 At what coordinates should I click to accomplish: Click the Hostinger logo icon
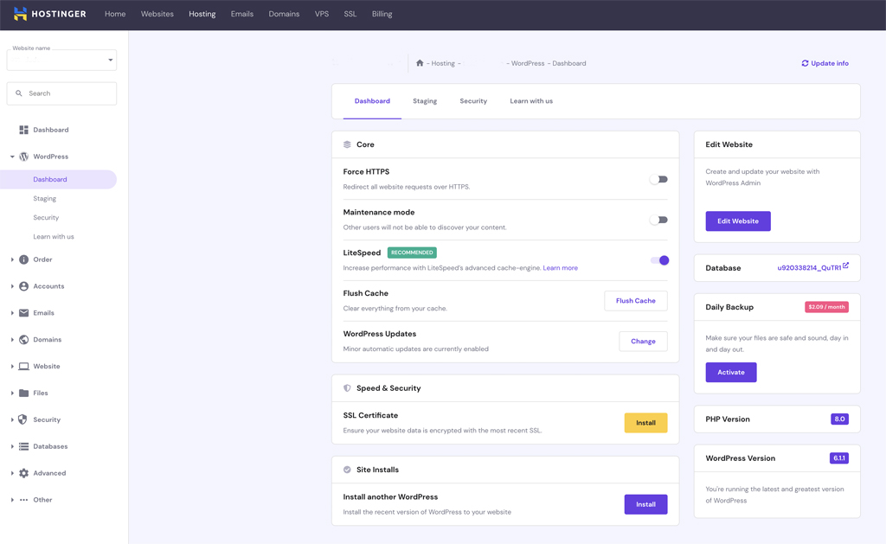pos(21,14)
